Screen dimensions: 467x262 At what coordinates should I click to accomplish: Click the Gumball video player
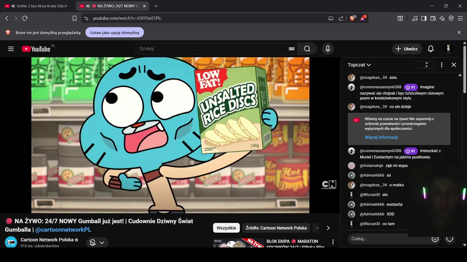click(x=170, y=135)
